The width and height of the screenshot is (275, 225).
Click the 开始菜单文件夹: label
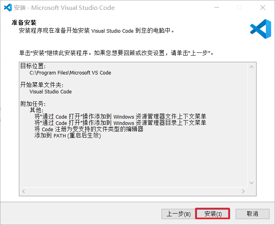click(x=42, y=85)
